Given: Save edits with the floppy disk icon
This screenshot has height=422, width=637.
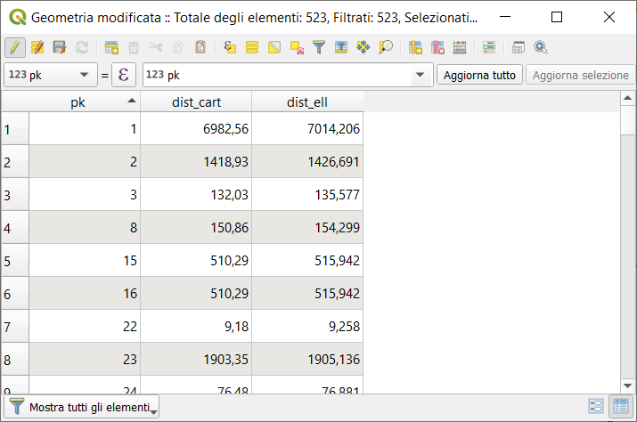Looking at the screenshot, I should click(60, 47).
